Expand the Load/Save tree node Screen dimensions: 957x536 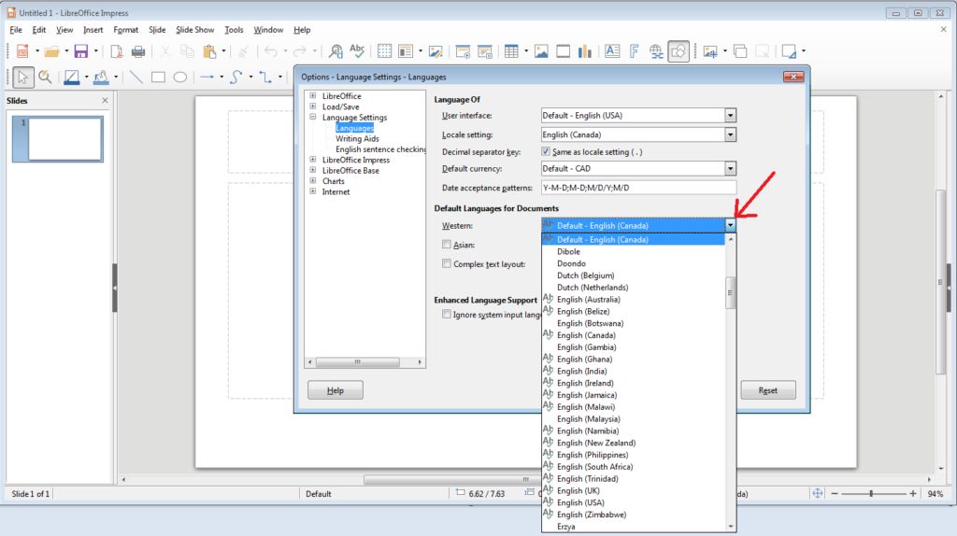(313, 106)
